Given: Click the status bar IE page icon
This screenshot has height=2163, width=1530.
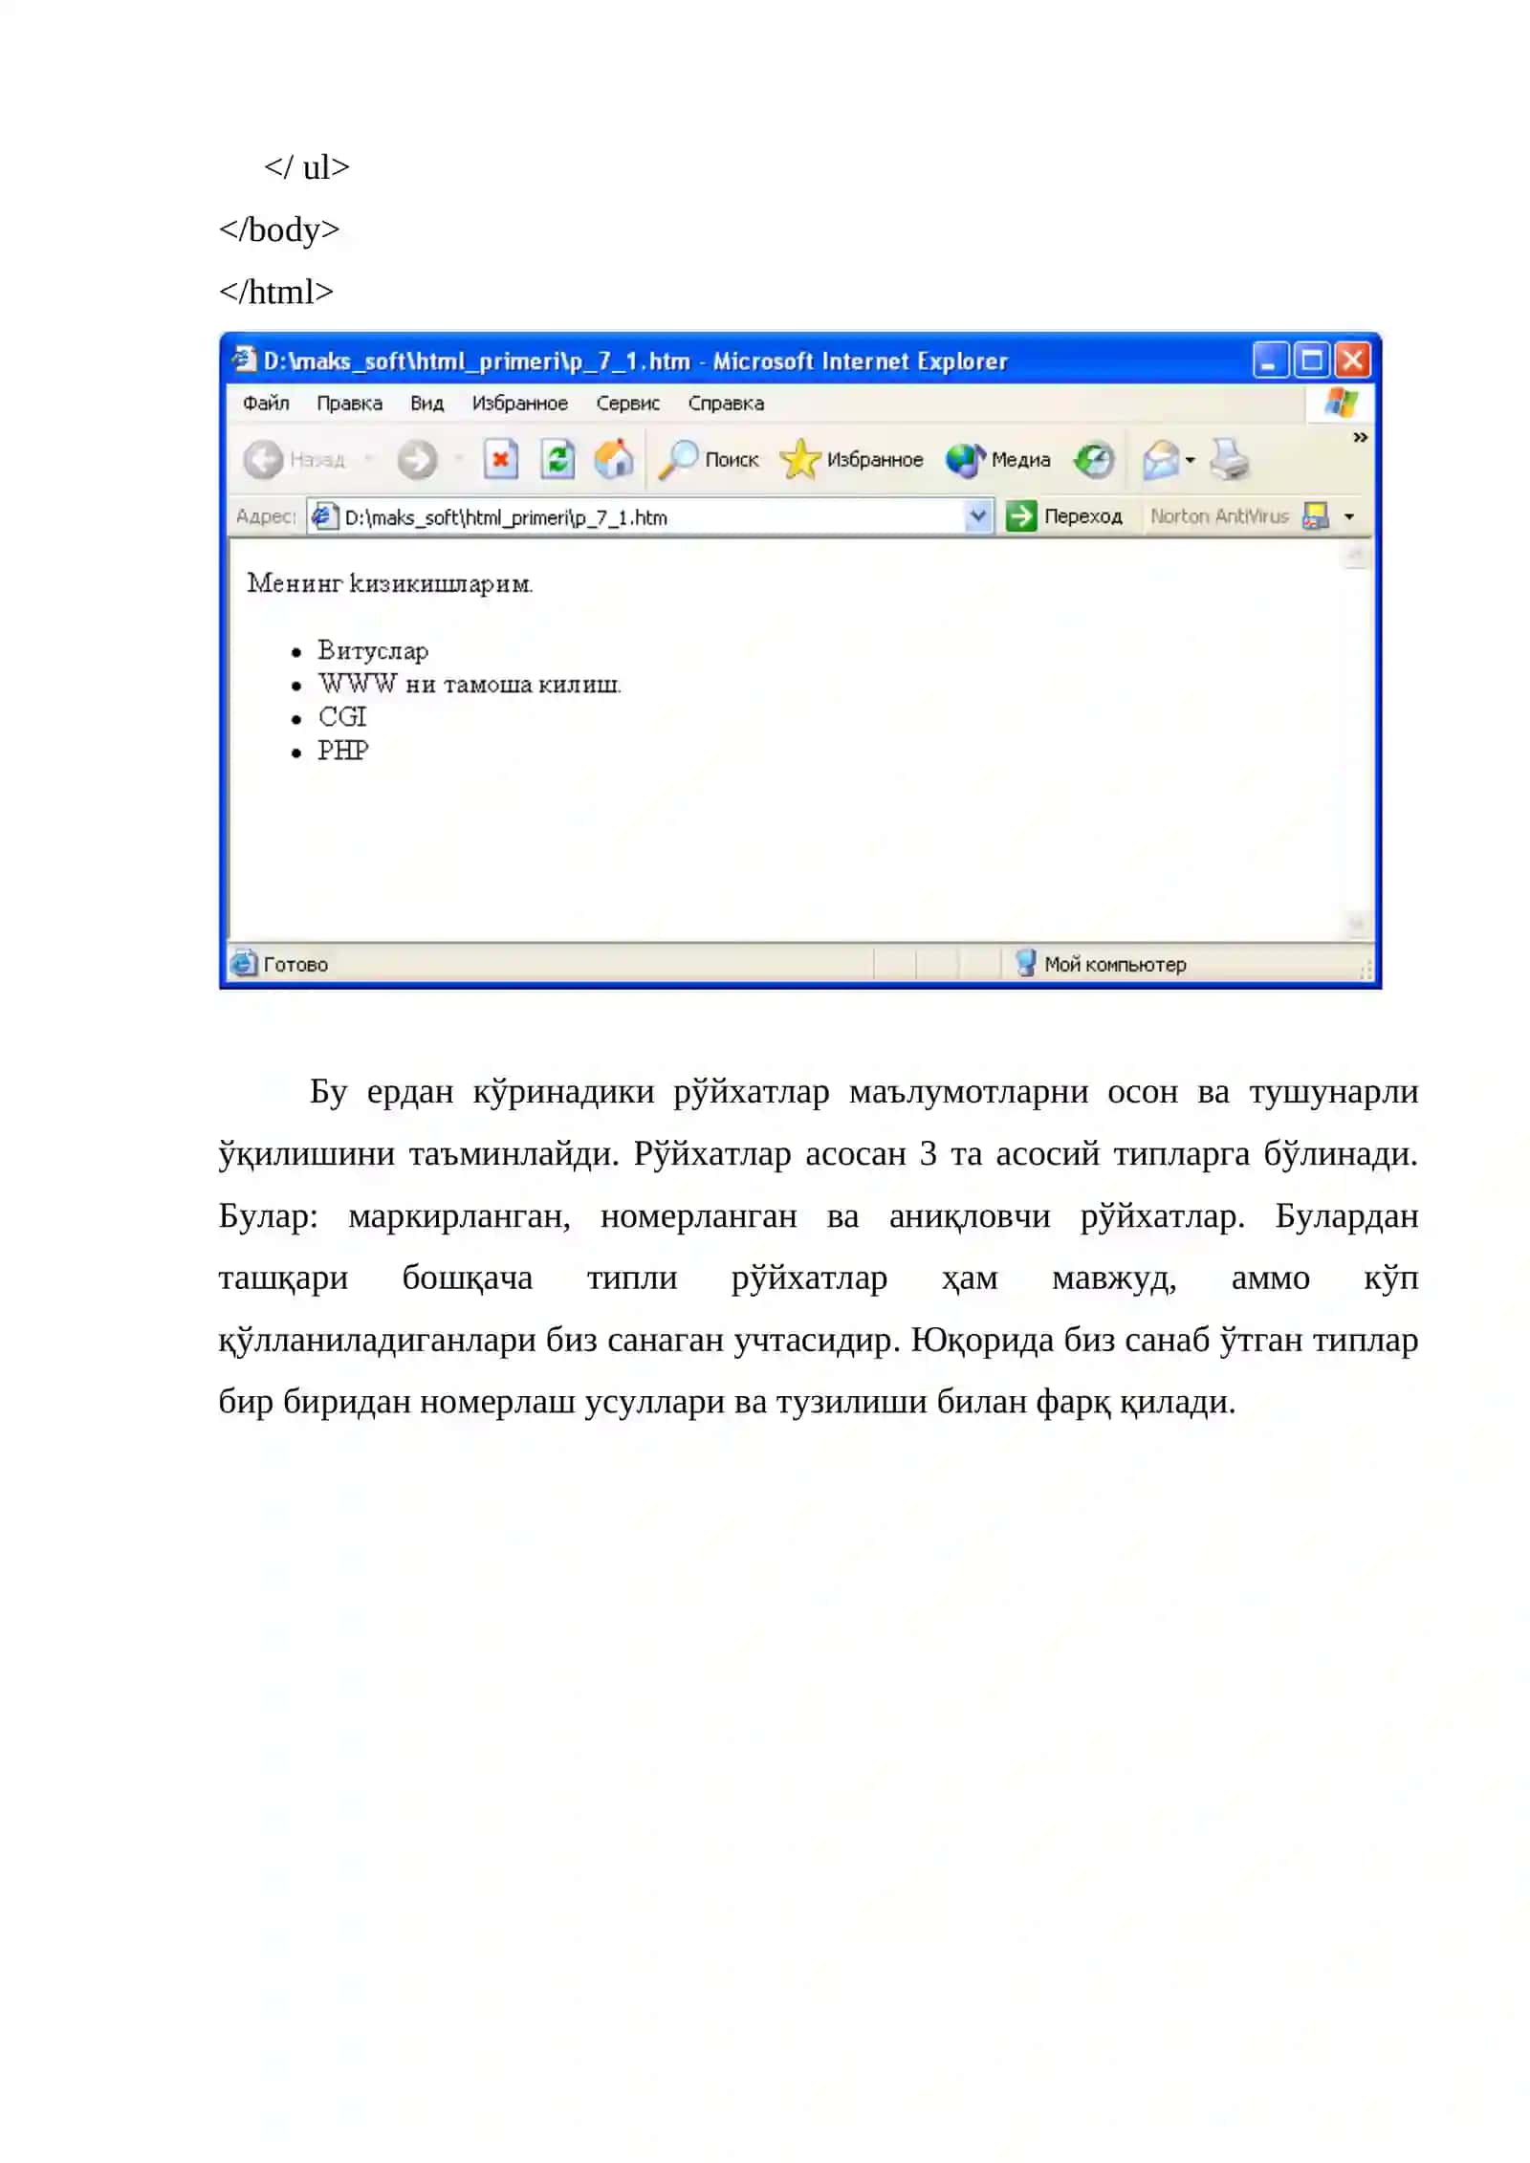Looking at the screenshot, I should pos(244,963).
